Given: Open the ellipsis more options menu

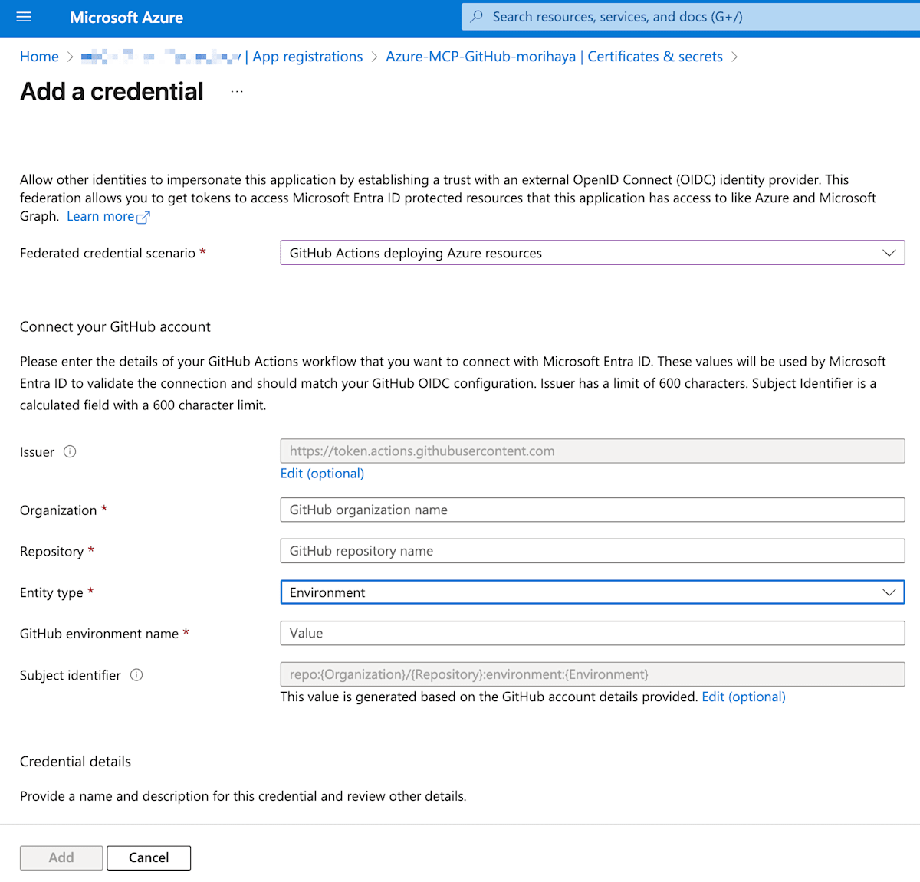Looking at the screenshot, I should pos(237,91).
